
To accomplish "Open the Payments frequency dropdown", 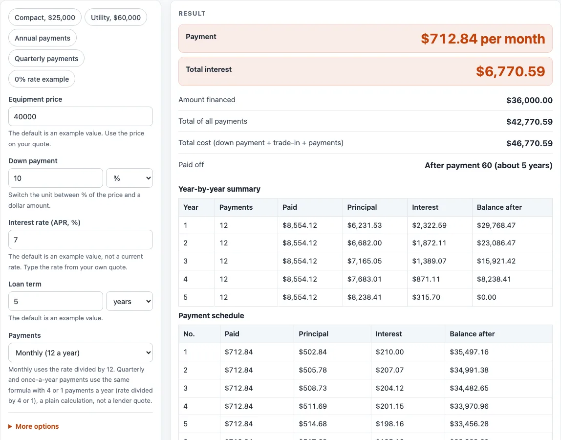I will coord(81,352).
